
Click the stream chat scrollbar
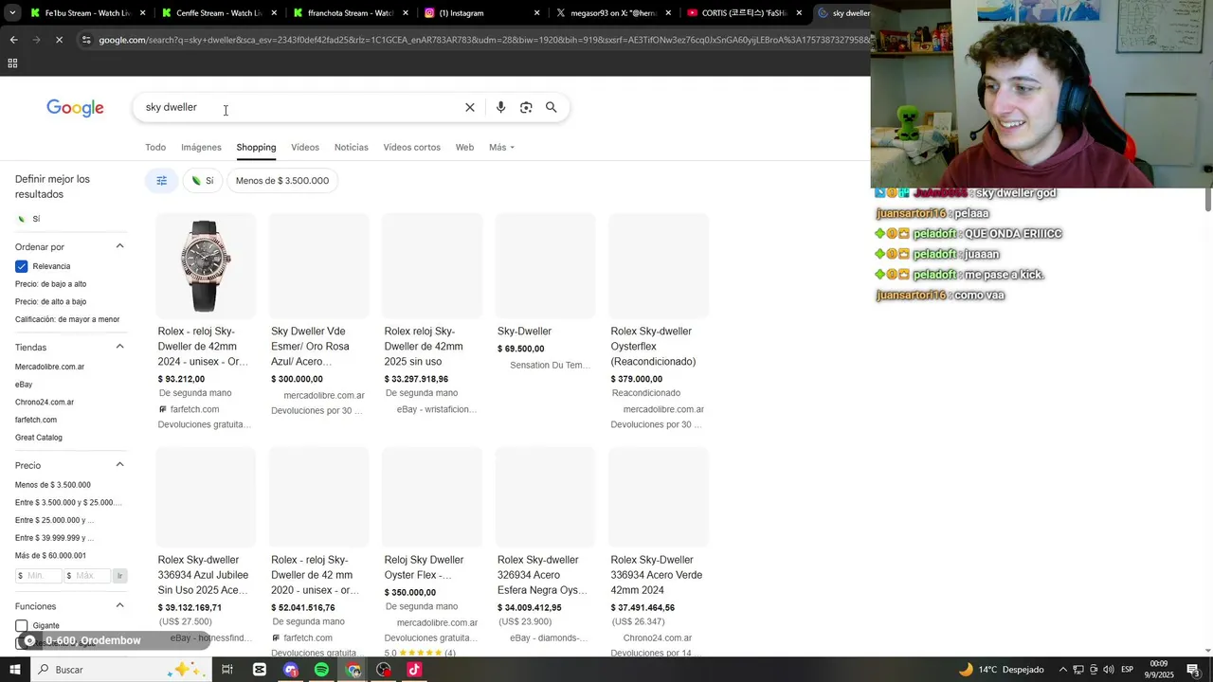click(1208, 199)
